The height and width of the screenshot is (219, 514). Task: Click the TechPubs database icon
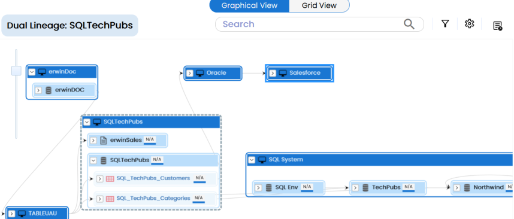point(365,188)
